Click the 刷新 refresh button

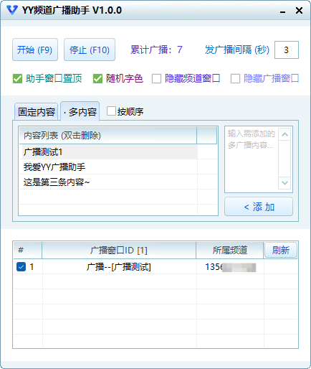[281, 250]
